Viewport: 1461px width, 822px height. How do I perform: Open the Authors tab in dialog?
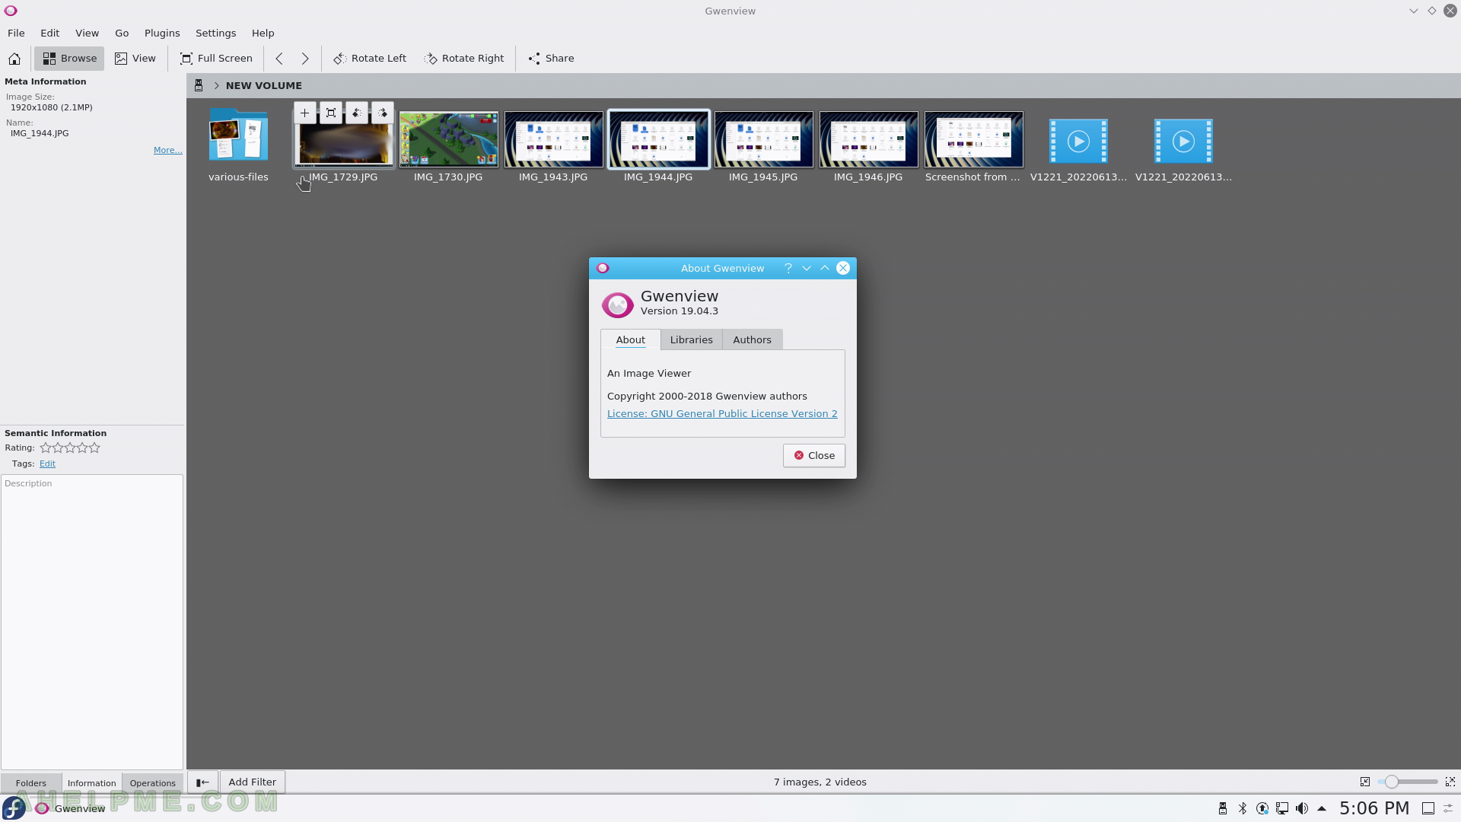(x=752, y=339)
